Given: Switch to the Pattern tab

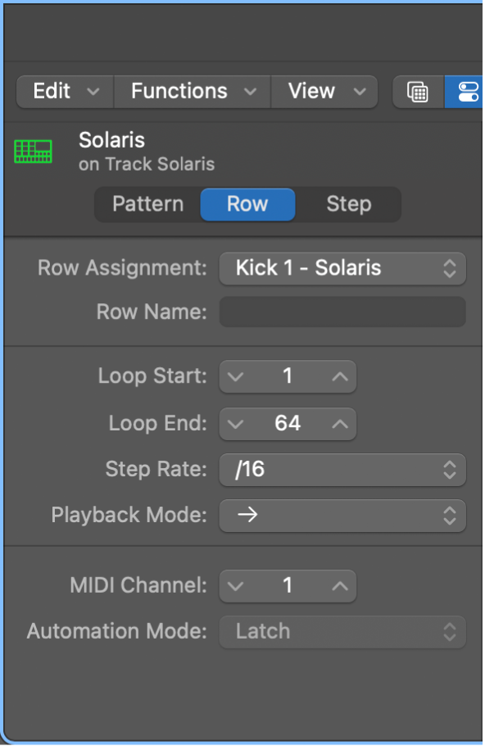Looking at the screenshot, I should [147, 204].
